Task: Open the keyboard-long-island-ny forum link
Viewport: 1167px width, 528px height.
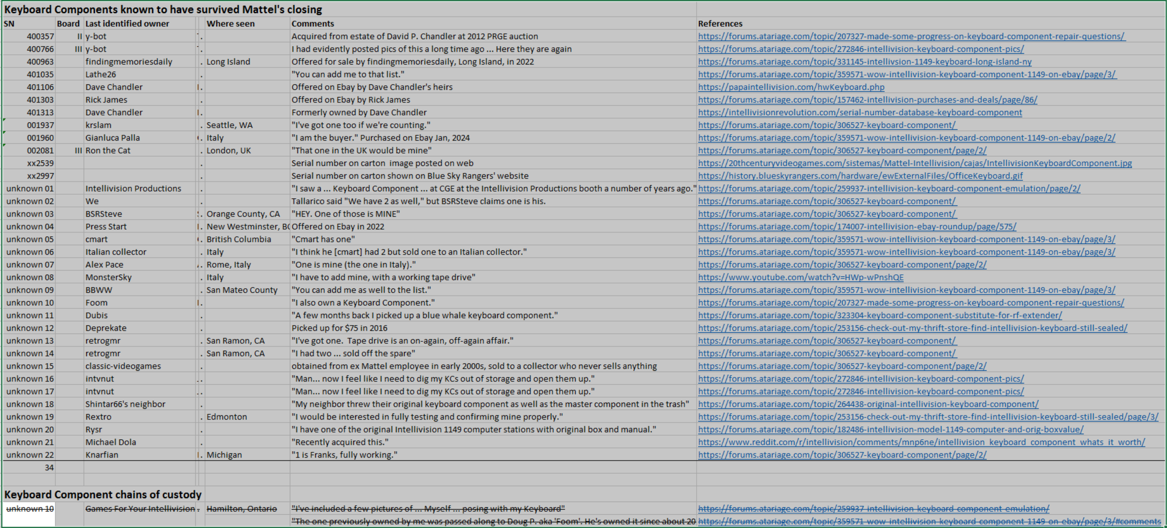Action: click(864, 62)
